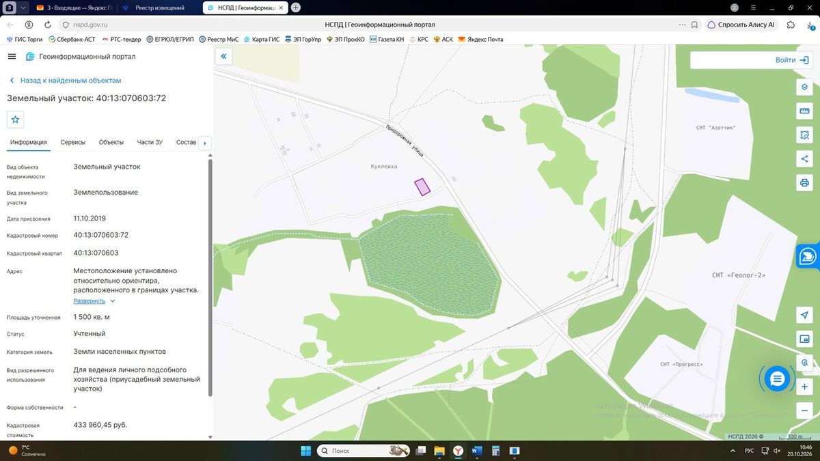Locate my position on the map
Viewport: 820px width, 461px height.
pos(804,315)
